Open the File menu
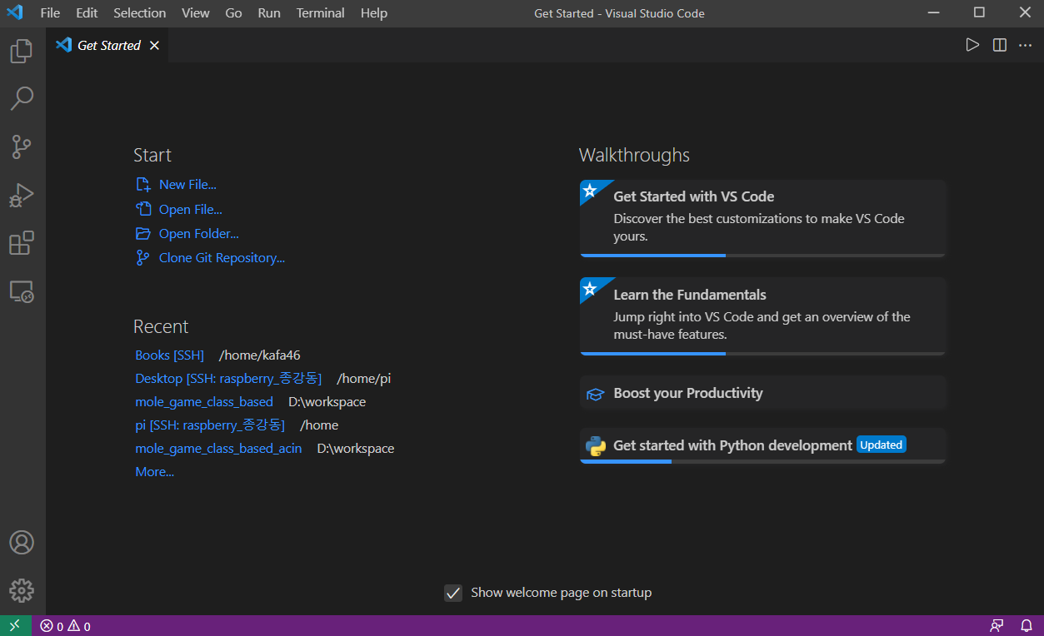 50,13
